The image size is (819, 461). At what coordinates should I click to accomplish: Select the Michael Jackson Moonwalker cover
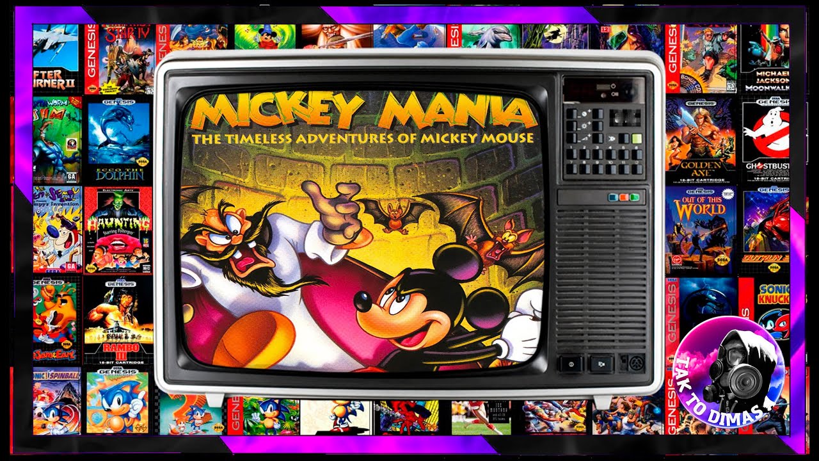tap(765, 58)
